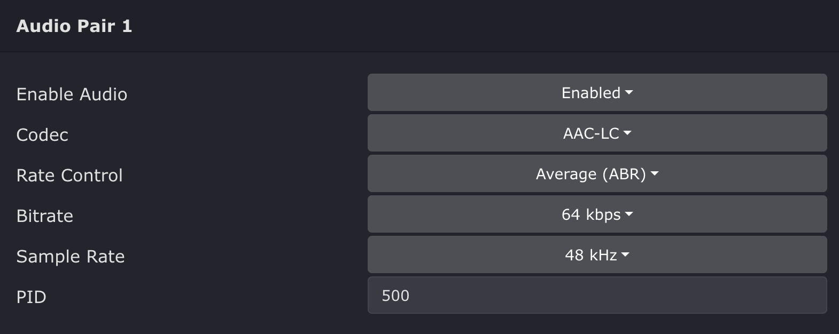Click the caret arrow next to 64 kbps
This screenshot has width=839, height=334.
click(629, 214)
